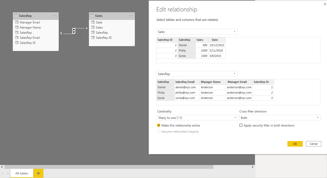Click the right arrow of horizontal scrollbar
The height and width of the screenshot is (178, 327).
point(253,167)
